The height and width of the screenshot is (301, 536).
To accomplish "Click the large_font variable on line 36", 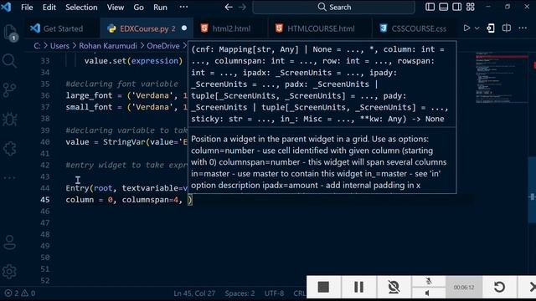I will (x=89, y=95).
